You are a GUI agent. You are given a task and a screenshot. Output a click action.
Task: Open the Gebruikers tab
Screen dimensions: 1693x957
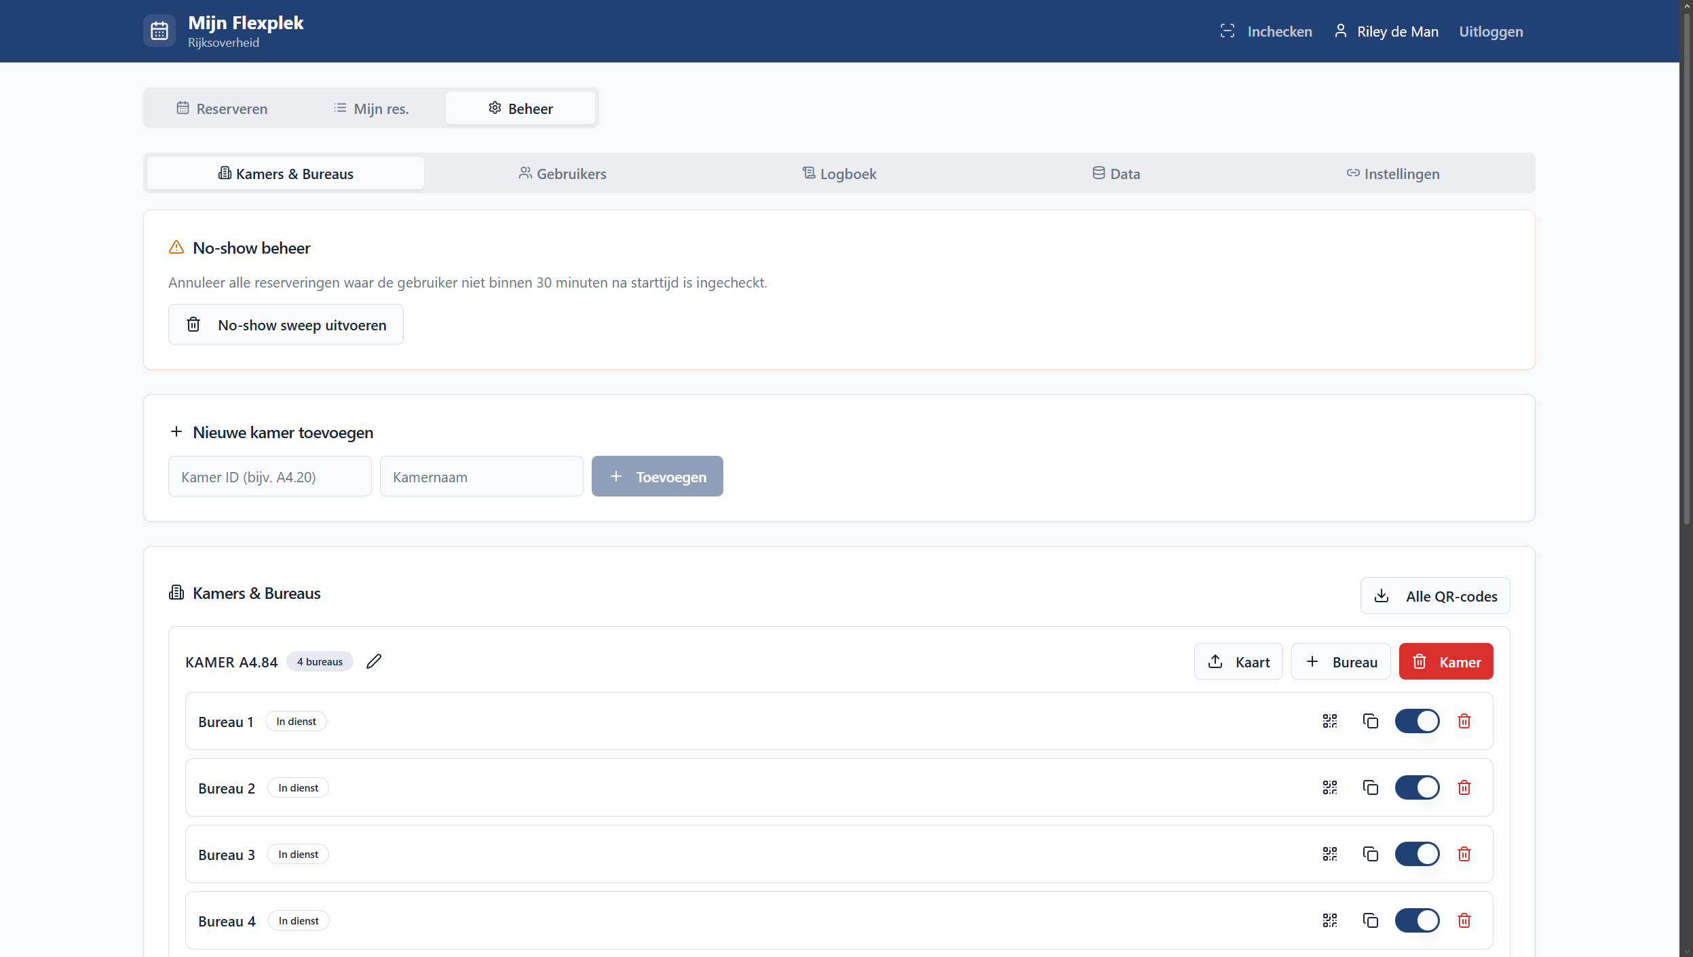pyautogui.click(x=563, y=174)
